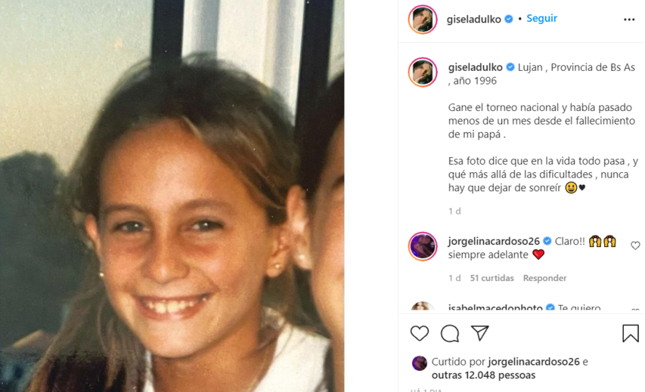Open jorgelinacardoso26 avatar beside the comment

(x=423, y=246)
